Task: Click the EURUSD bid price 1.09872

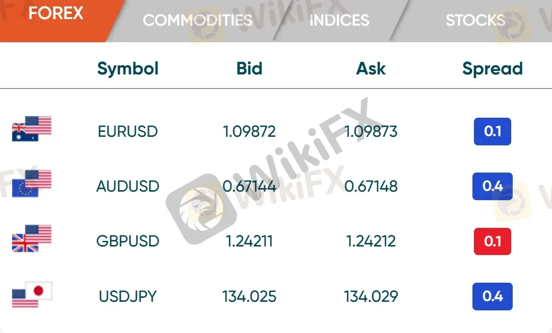Action: 249,131
